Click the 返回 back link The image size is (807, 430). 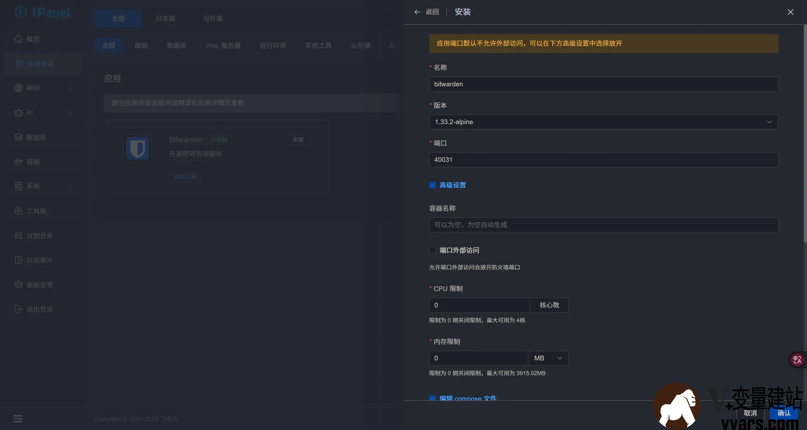pos(432,12)
